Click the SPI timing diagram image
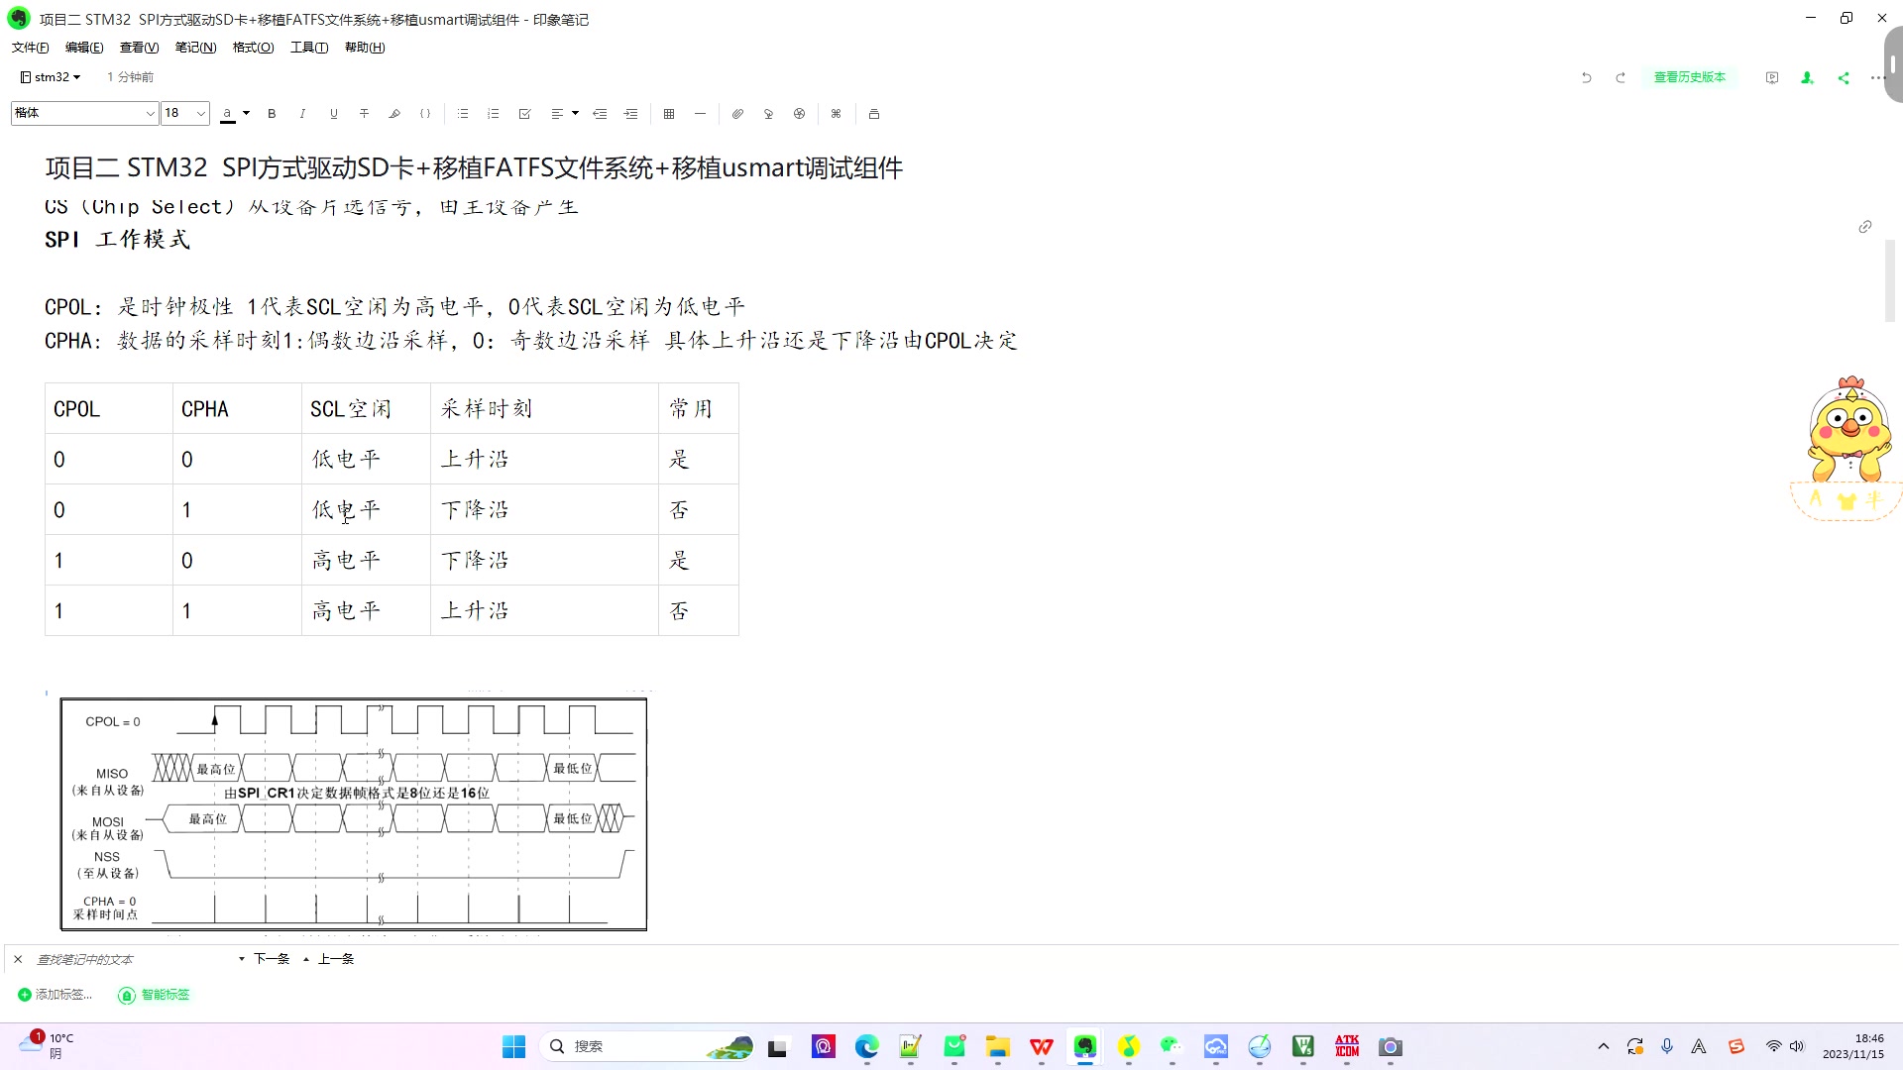 click(354, 814)
